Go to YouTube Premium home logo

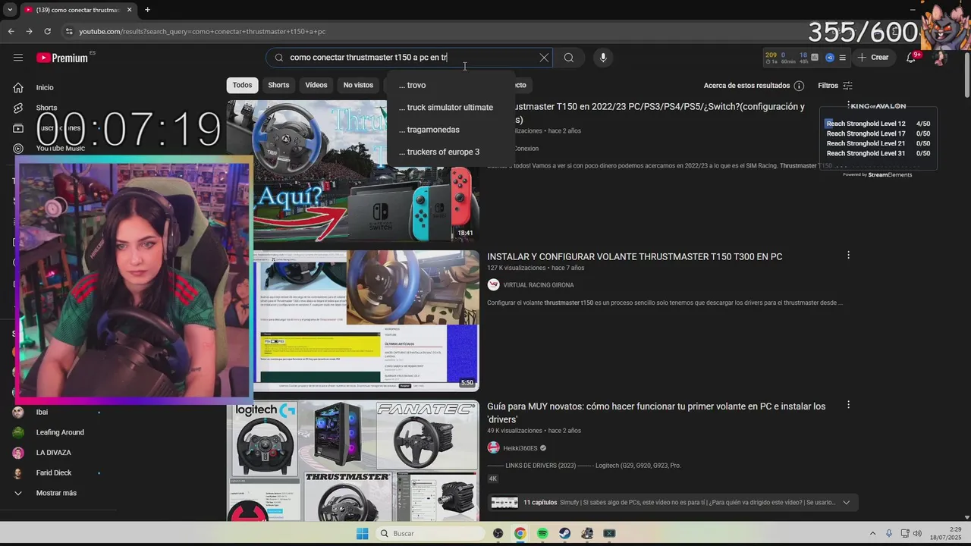[62, 58]
